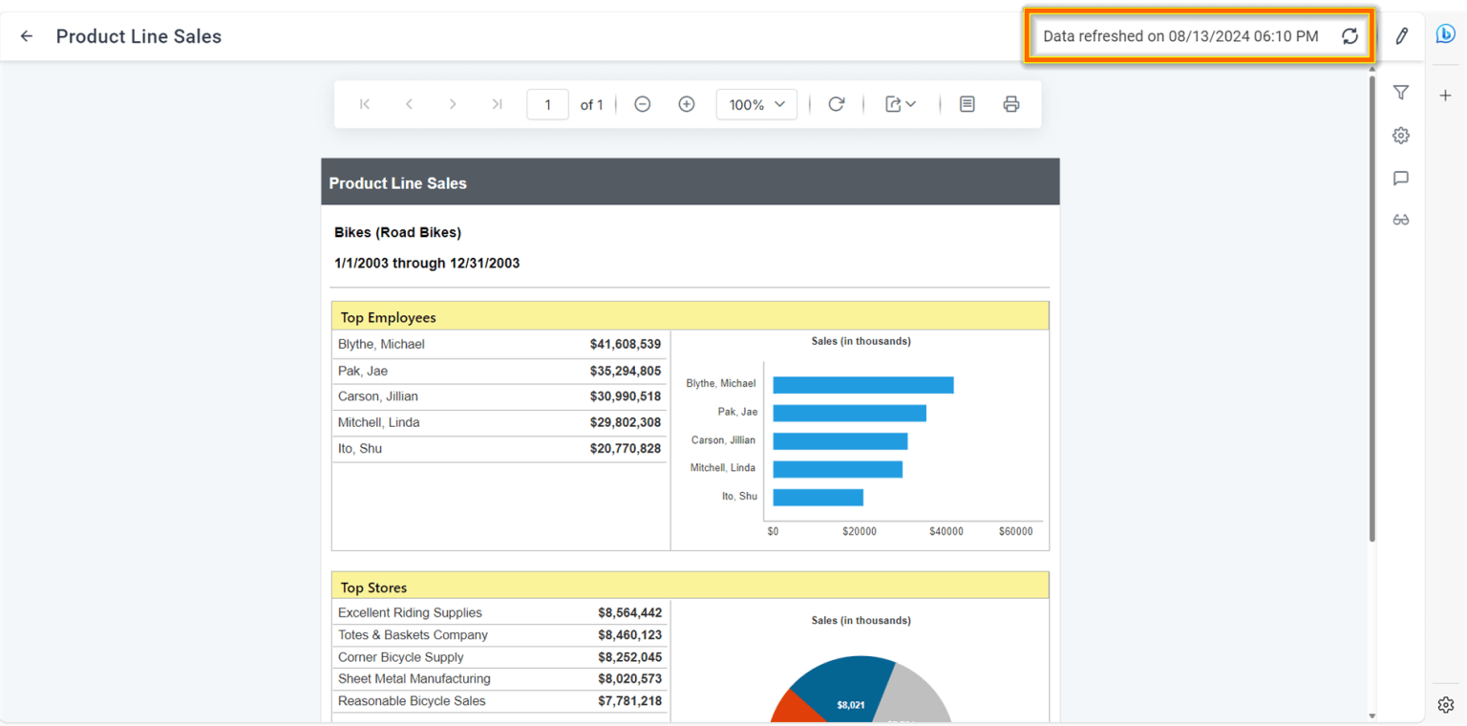Open the document outline icon

click(967, 103)
